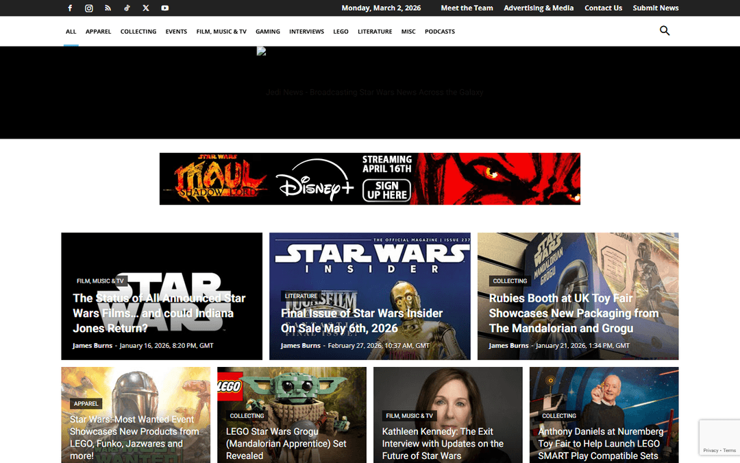Click FILM, MUSIC & TV tag on Kathleen Kennedy card
Screen dimensions: 740x463
(409, 416)
